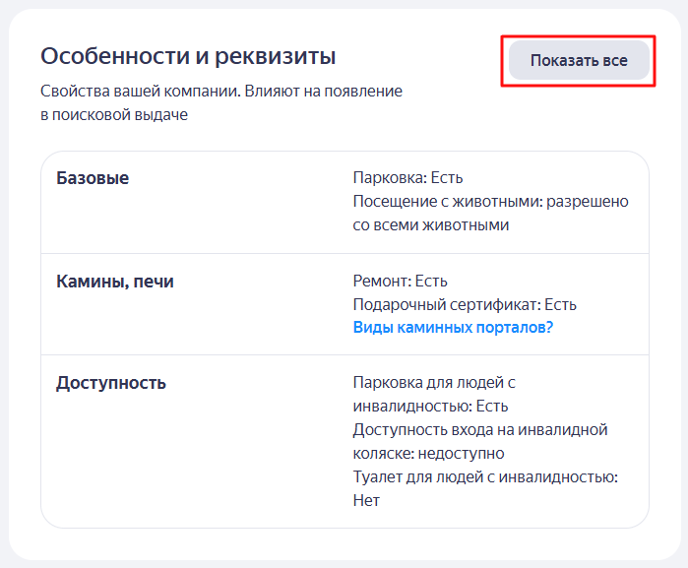This screenshot has height=568, width=688.
Task: Click 'Доступность входа на инвалидной коляске' property
Action: (479, 430)
